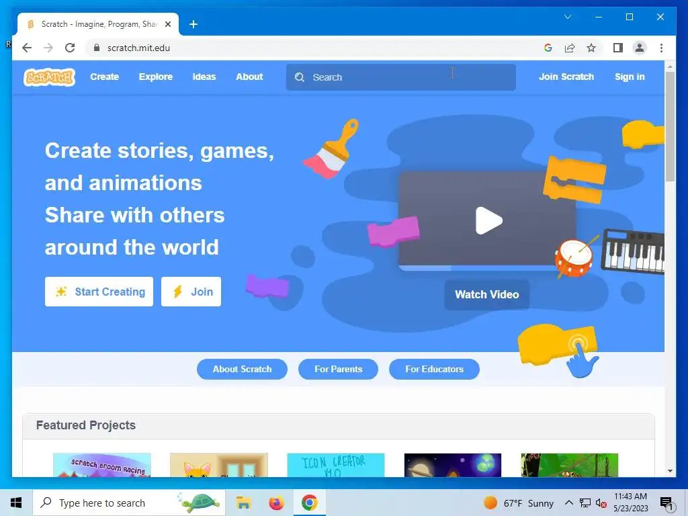Click the Watch Video button

[x=486, y=294]
